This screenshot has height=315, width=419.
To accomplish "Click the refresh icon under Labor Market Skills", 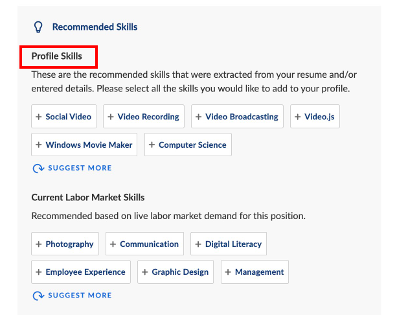I will pos(38,296).
